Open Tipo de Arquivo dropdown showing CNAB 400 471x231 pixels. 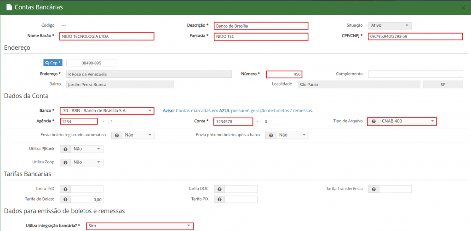click(408, 121)
